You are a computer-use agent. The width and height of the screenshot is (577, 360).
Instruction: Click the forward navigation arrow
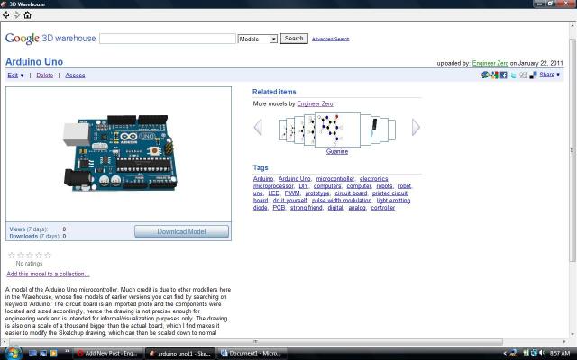click(16, 15)
